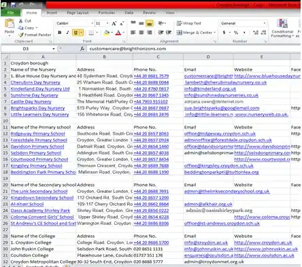The image size is (302, 267).
Task: Open Font Color dropdown arrow
Action: [124, 33]
